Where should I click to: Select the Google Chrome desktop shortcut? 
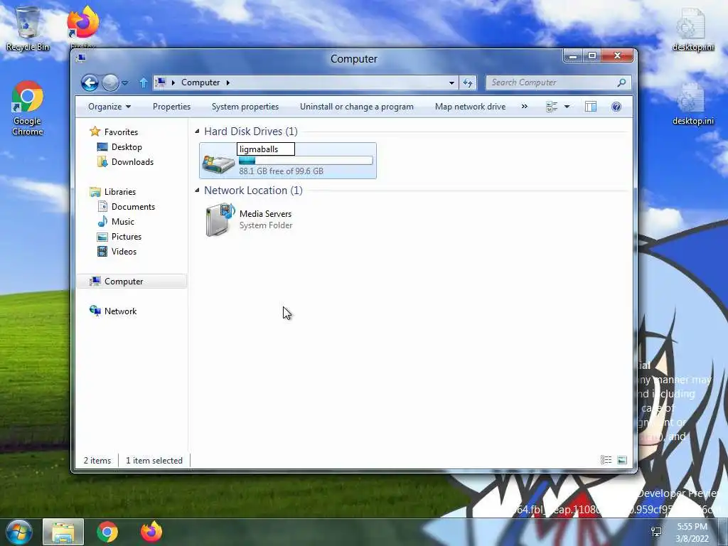[x=28, y=108]
